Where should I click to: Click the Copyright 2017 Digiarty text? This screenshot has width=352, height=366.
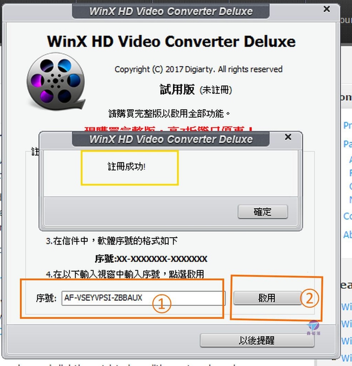pos(198,69)
